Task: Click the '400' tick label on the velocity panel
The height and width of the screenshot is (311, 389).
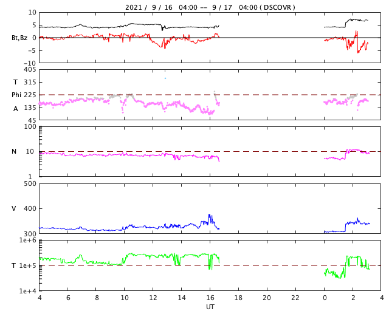Action: pyautogui.click(x=30, y=208)
